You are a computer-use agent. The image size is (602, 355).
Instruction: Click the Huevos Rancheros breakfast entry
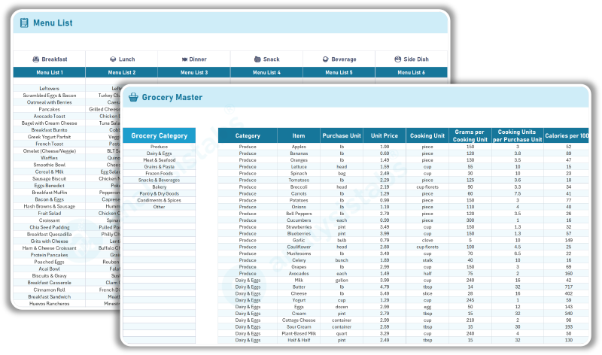point(50,303)
